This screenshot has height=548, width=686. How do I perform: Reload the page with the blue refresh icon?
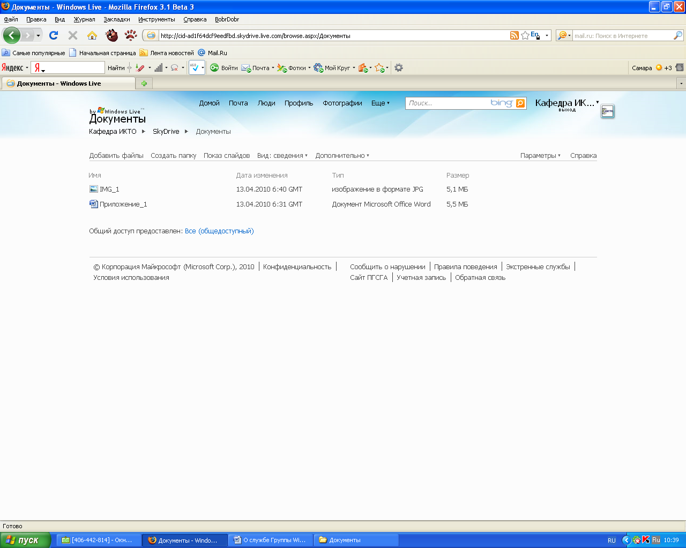[x=54, y=35]
